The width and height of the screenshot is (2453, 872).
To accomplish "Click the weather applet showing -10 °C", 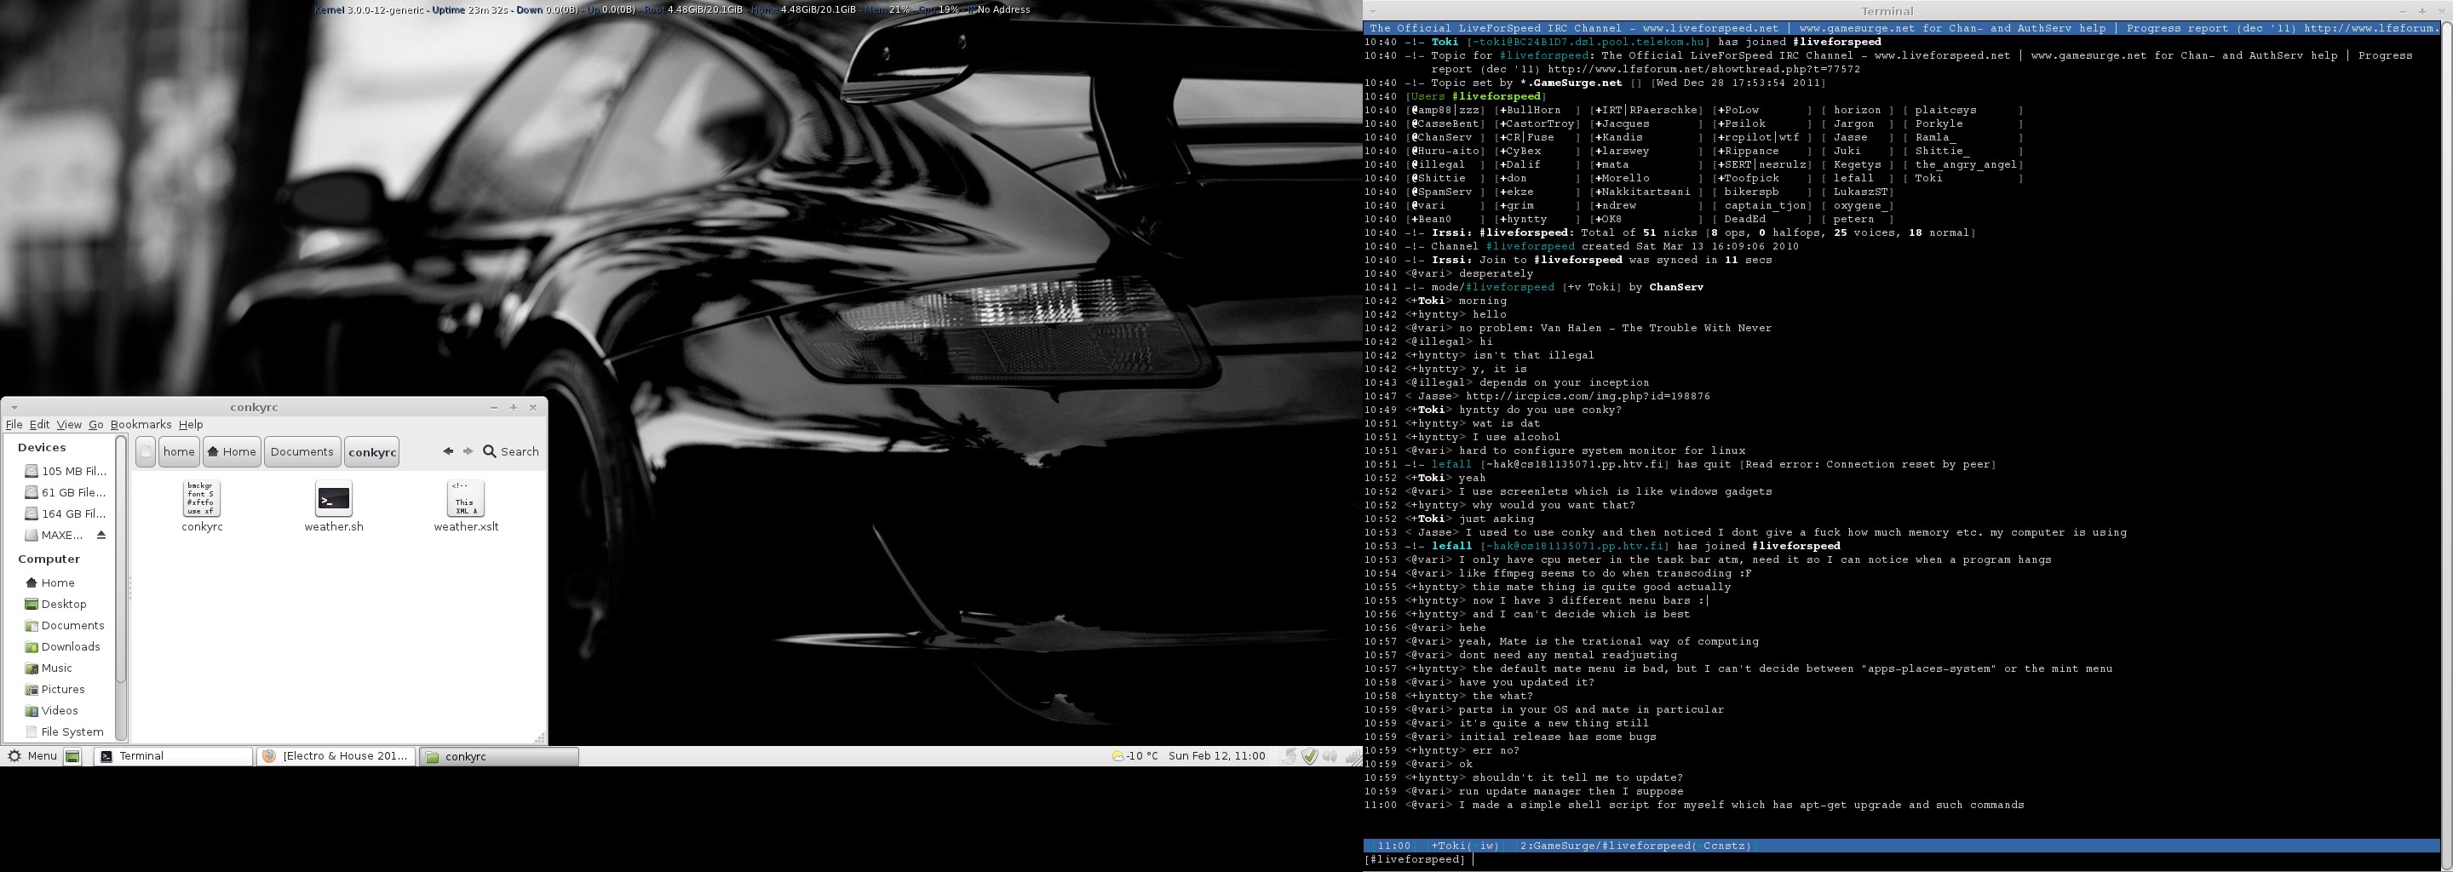I will click(x=1135, y=756).
